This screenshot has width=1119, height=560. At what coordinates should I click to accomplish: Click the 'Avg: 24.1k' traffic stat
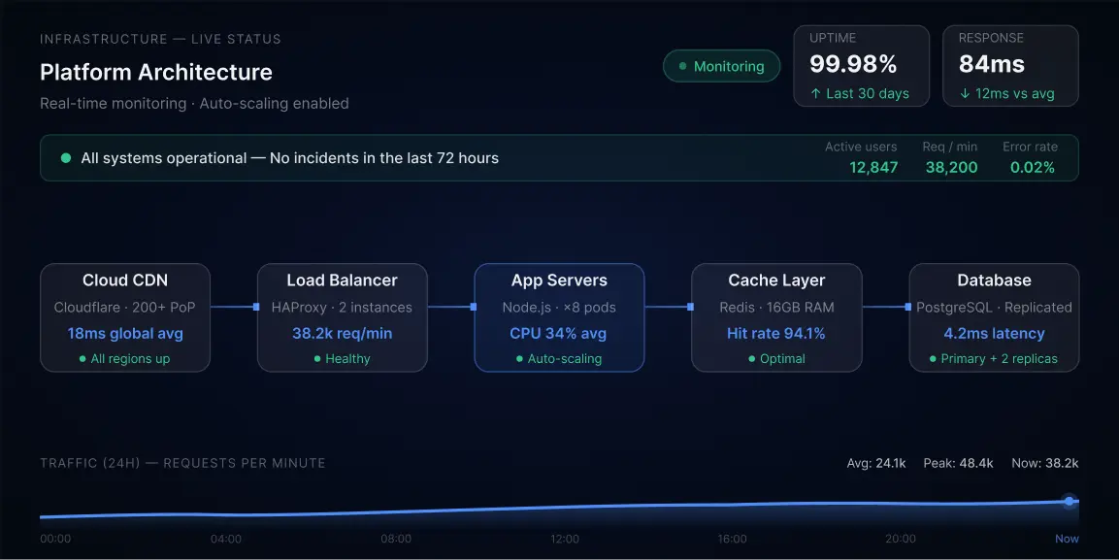click(876, 463)
